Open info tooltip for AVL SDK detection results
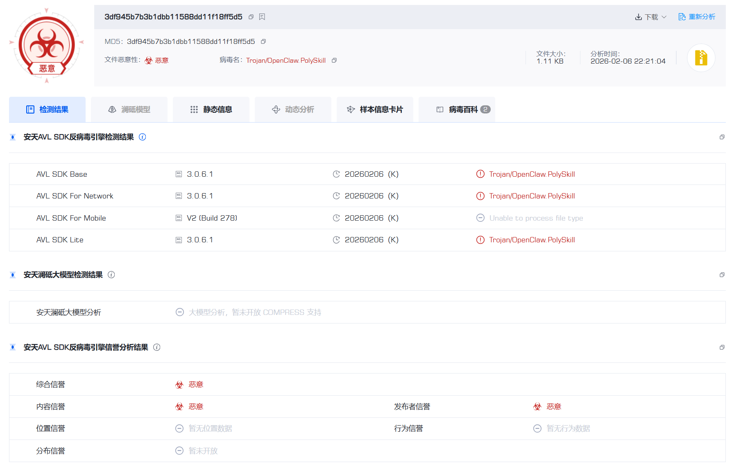 [143, 137]
